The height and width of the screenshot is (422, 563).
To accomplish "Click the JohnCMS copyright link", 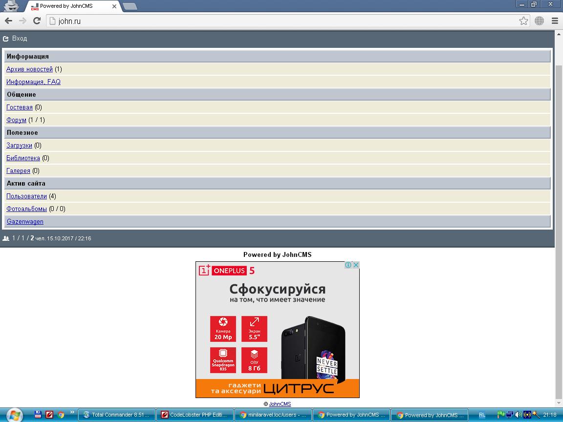I will (280, 404).
